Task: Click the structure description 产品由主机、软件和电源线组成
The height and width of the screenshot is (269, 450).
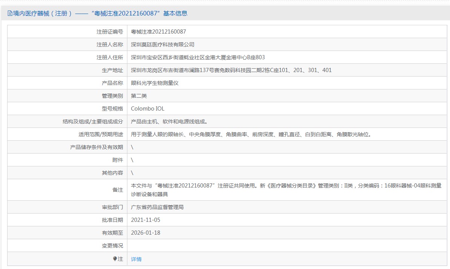Action: pos(169,121)
